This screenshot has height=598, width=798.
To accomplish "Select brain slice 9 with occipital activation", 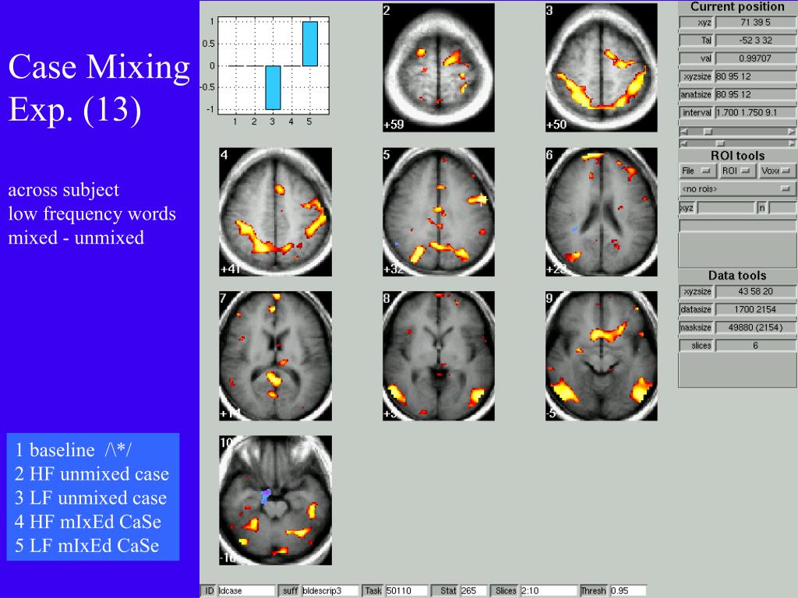I will tap(601, 356).
